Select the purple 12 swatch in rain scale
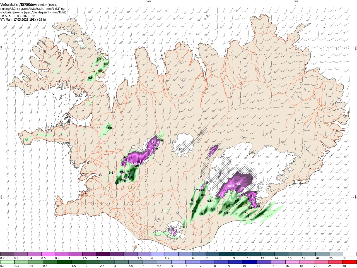357x268 pixels. point(264,262)
